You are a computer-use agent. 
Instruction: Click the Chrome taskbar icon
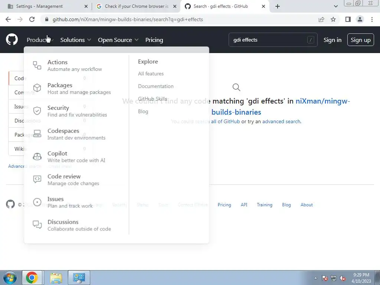point(32,278)
